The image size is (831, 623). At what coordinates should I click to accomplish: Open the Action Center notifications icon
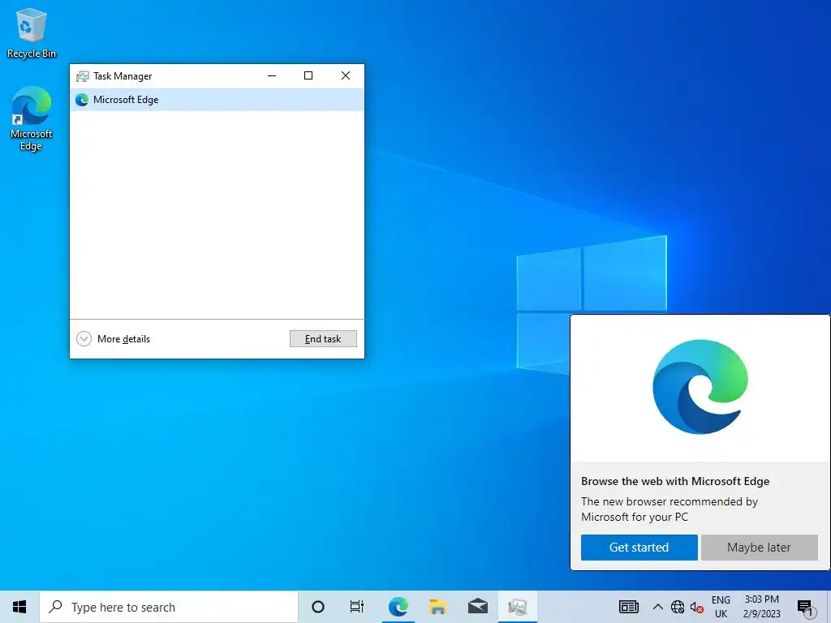(x=805, y=608)
